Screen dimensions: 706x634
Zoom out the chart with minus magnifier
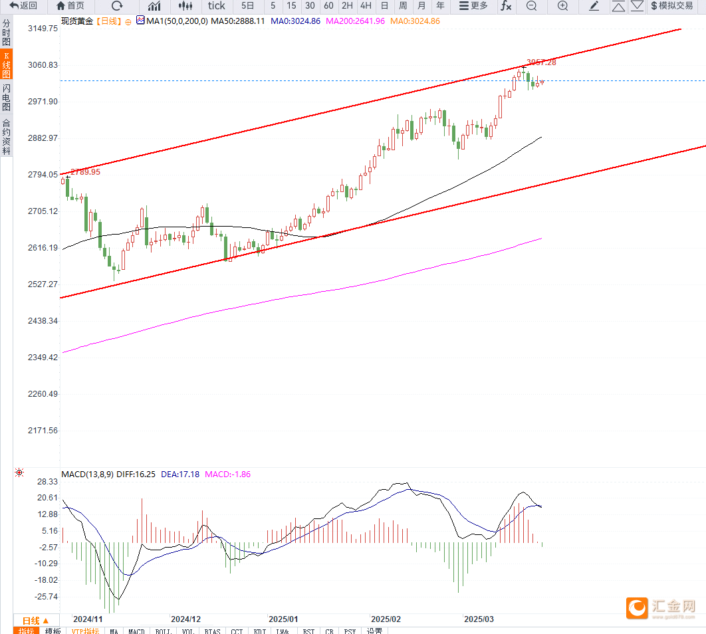click(531, 6)
